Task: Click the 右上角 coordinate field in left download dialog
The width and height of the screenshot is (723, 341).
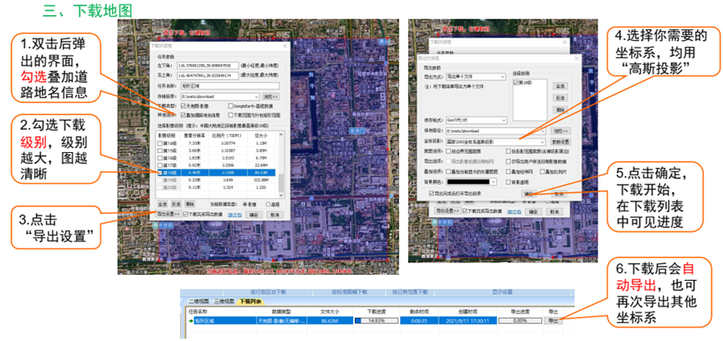Action: pyautogui.click(x=208, y=75)
